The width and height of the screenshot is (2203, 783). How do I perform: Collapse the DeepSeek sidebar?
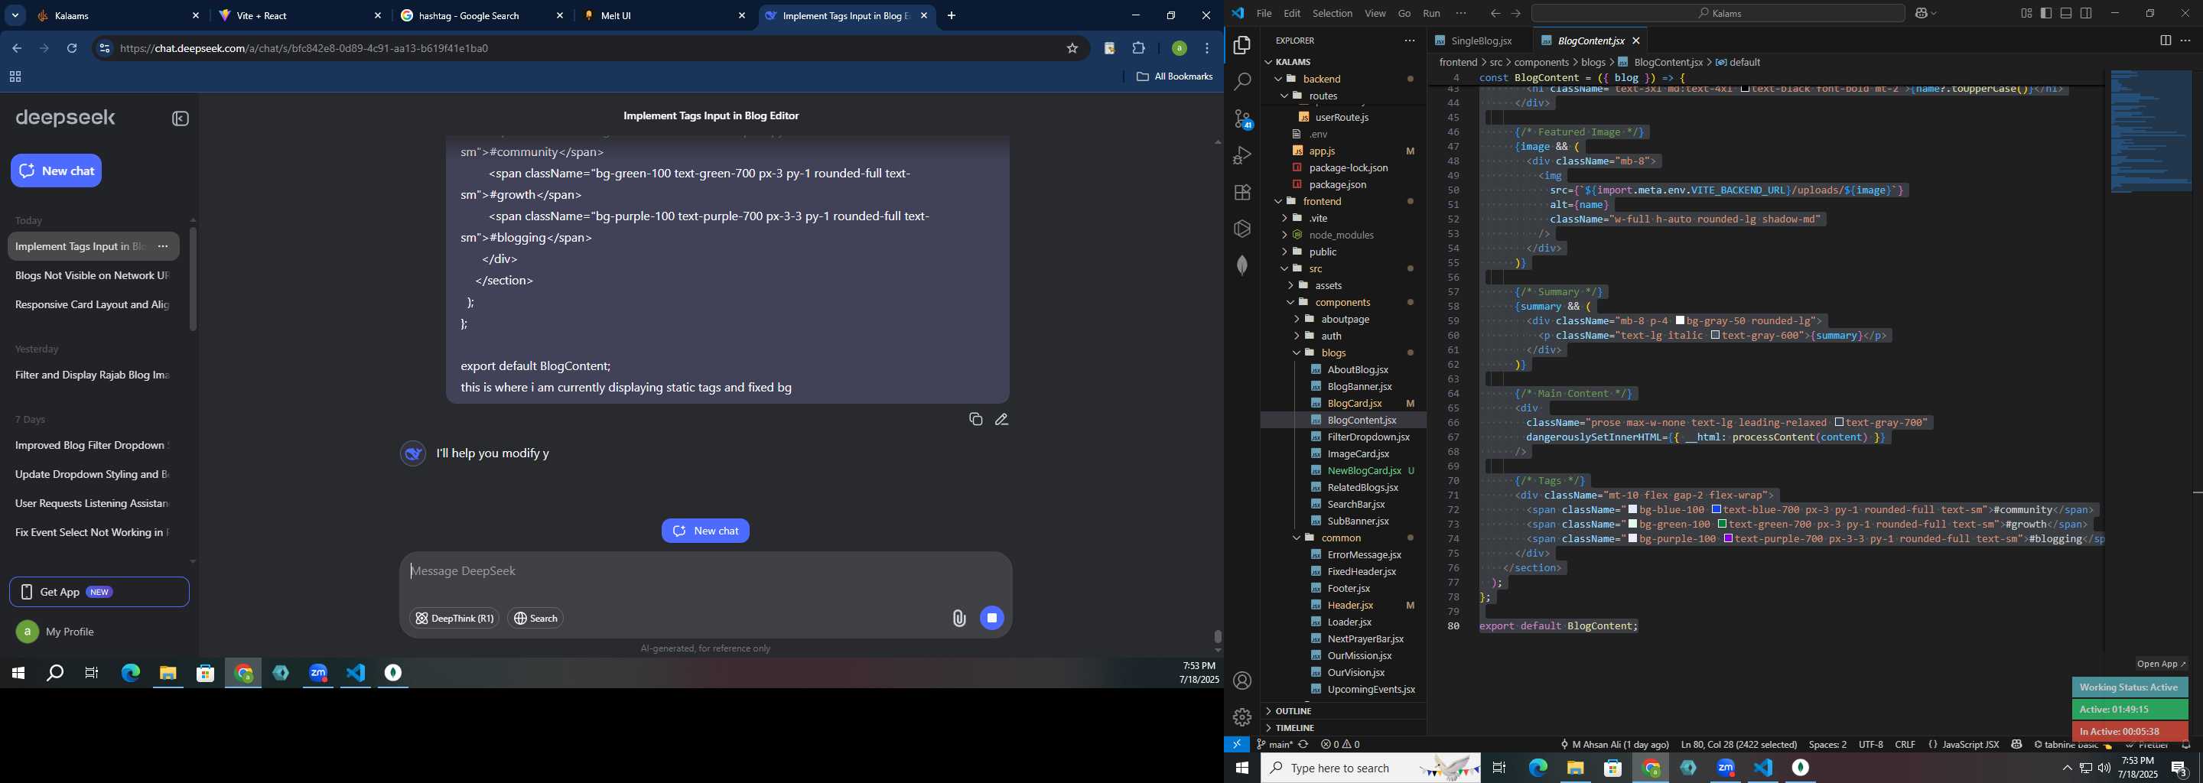click(181, 119)
